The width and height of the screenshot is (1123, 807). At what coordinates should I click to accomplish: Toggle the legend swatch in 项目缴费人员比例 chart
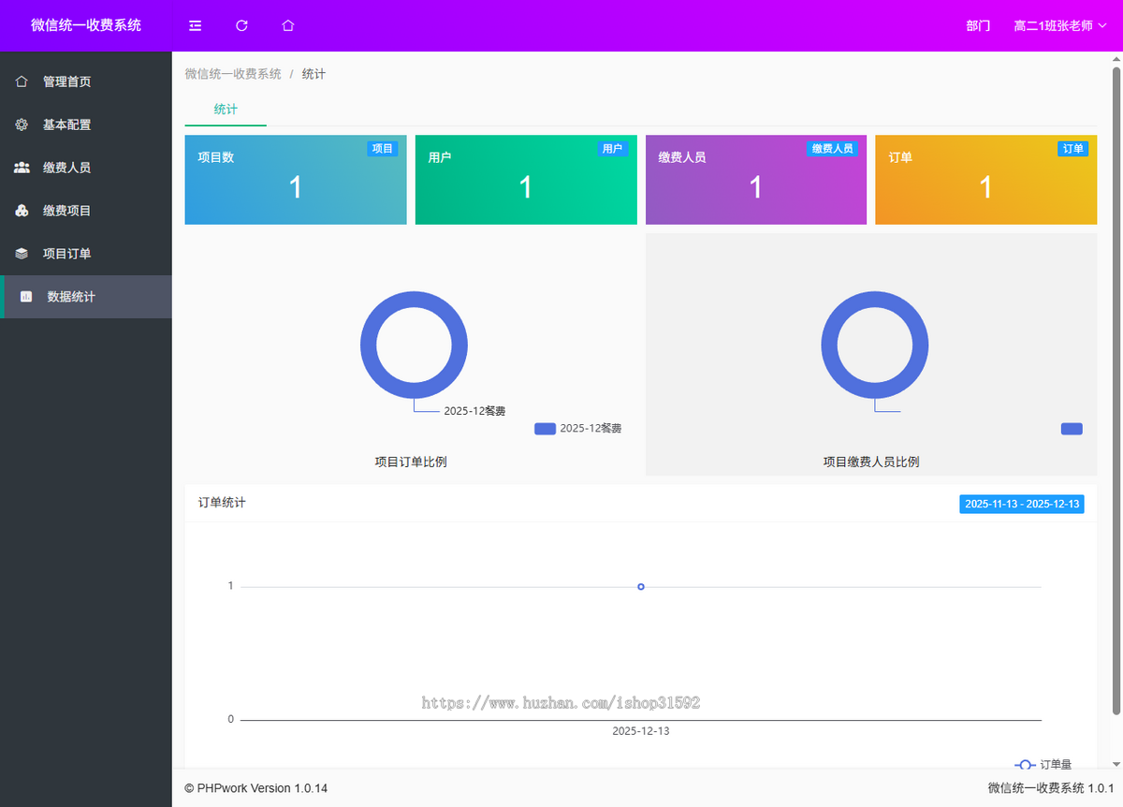click(x=1072, y=429)
